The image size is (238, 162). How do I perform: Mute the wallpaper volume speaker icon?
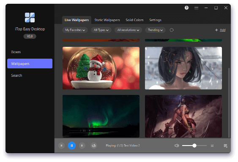point(177,146)
